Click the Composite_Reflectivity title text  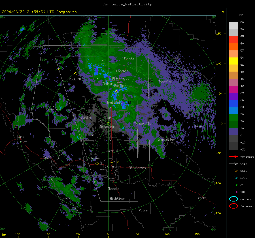point(127,4)
